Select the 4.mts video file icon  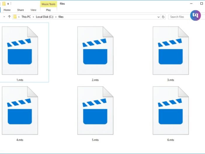pos(20,110)
